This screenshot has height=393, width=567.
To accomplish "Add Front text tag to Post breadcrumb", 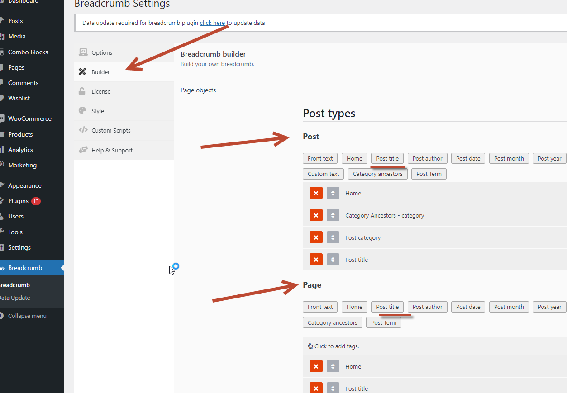I will pyautogui.click(x=320, y=158).
